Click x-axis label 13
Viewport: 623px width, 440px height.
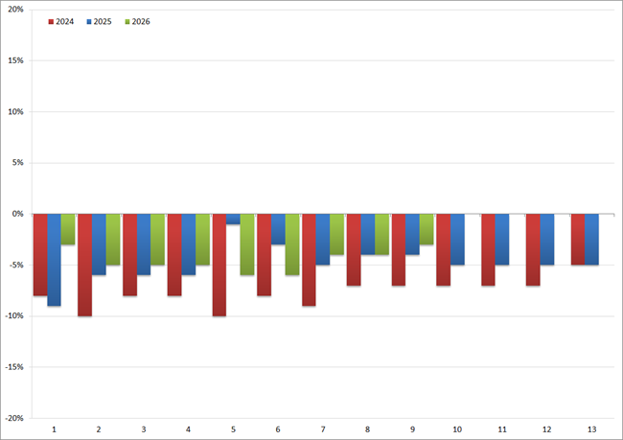coord(591,429)
